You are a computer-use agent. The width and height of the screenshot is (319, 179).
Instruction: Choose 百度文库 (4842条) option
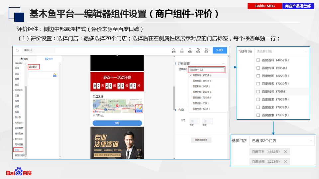click(x=208, y=92)
